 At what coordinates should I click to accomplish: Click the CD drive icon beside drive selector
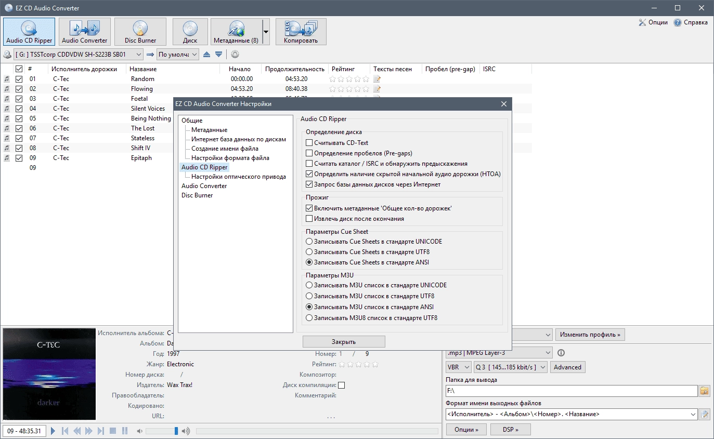click(x=7, y=54)
